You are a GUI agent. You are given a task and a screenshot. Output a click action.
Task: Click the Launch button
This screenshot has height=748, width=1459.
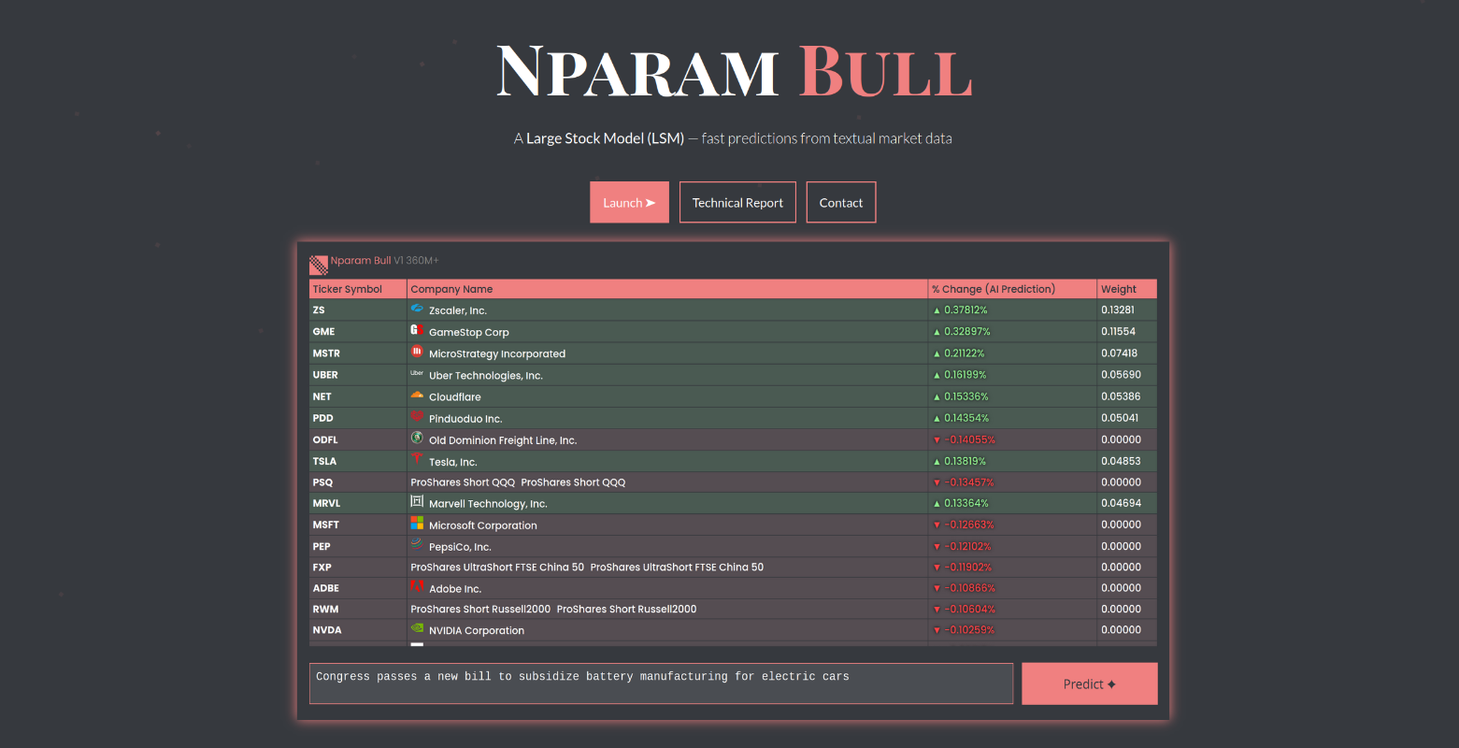click(629, 202)
